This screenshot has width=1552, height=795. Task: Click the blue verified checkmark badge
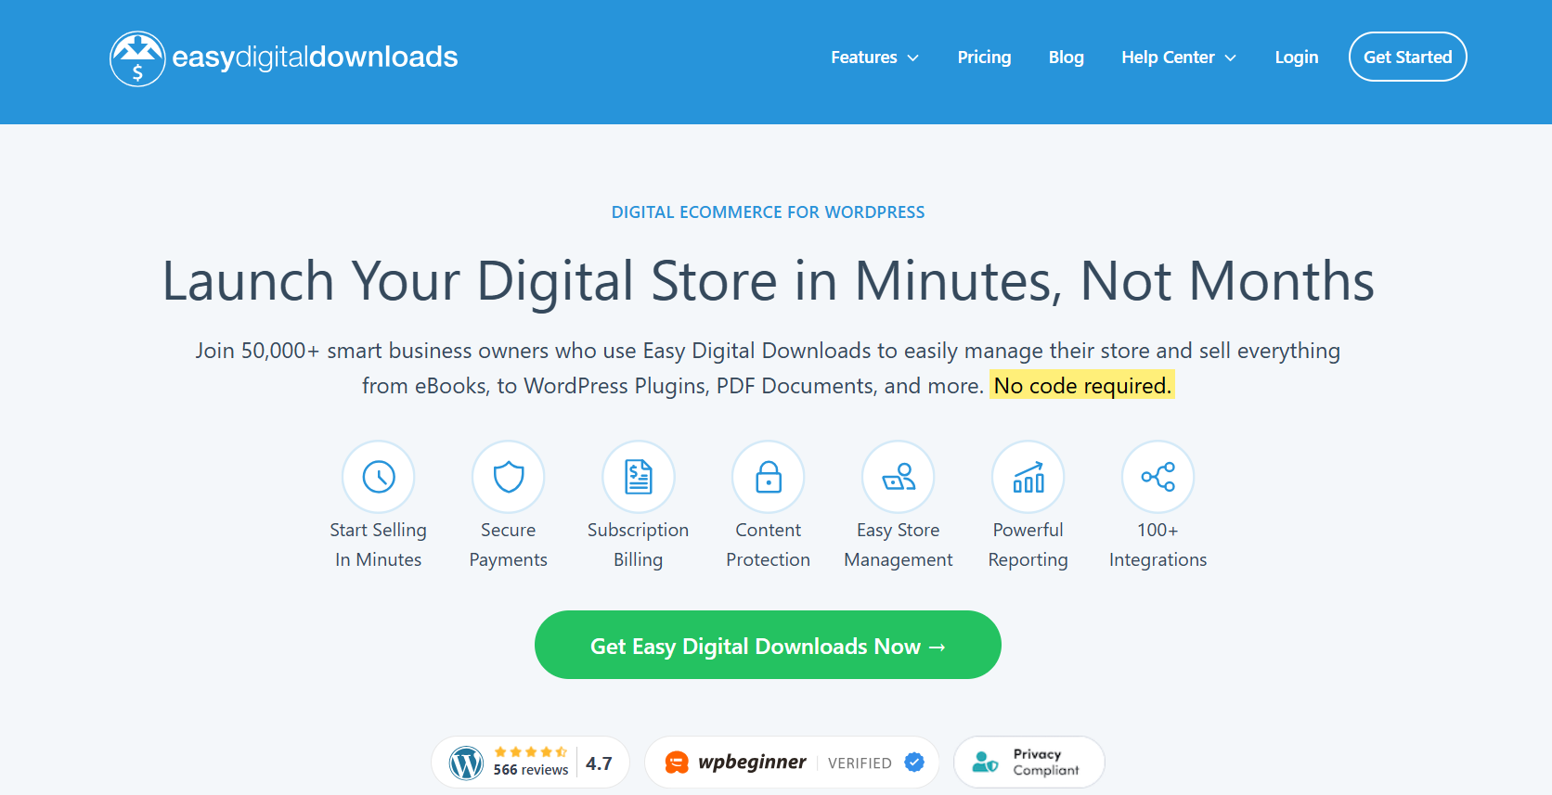point(914,762)
